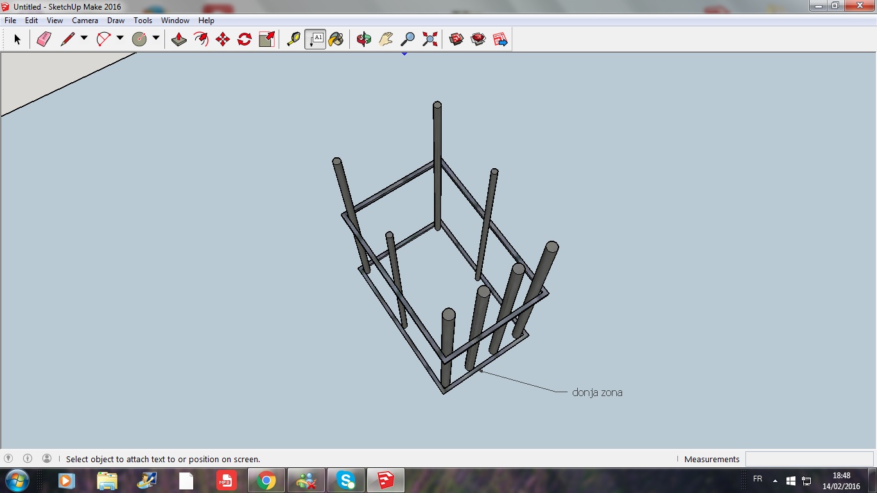
Task: Toggle the Select arrow tool
Action: (x=17, y=39)
